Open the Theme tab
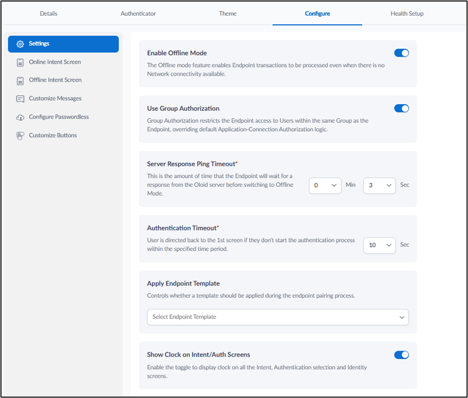Screen dimensions: 468x398 228,13
